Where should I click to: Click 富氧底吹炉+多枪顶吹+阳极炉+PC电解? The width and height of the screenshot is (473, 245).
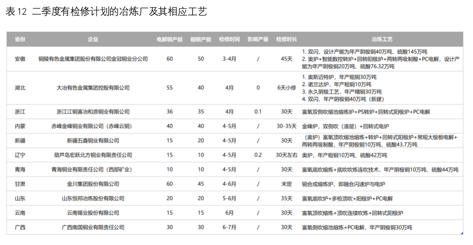tap(347, 198)
